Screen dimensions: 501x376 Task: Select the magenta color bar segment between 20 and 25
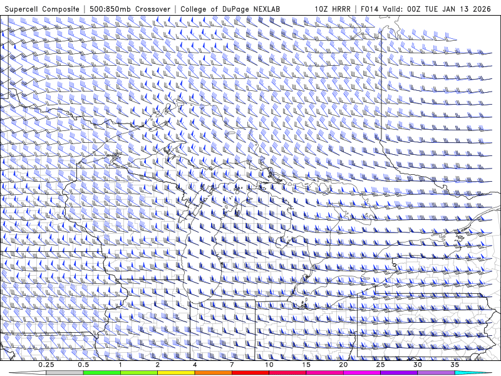point(362,373)
